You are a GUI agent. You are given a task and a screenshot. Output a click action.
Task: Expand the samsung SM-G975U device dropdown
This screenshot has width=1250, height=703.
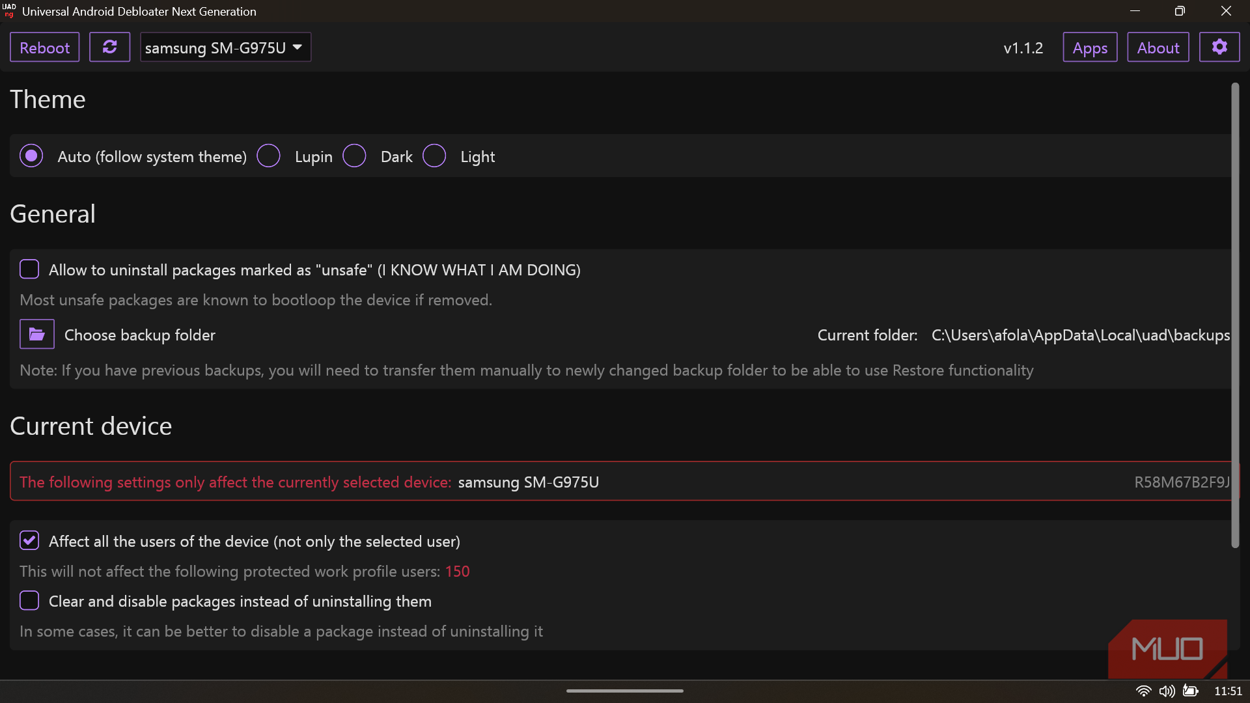coord(225,47)
